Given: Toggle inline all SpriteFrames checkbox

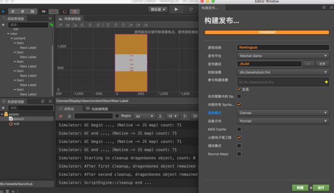Looking at the screenshot, I should 239,105.
